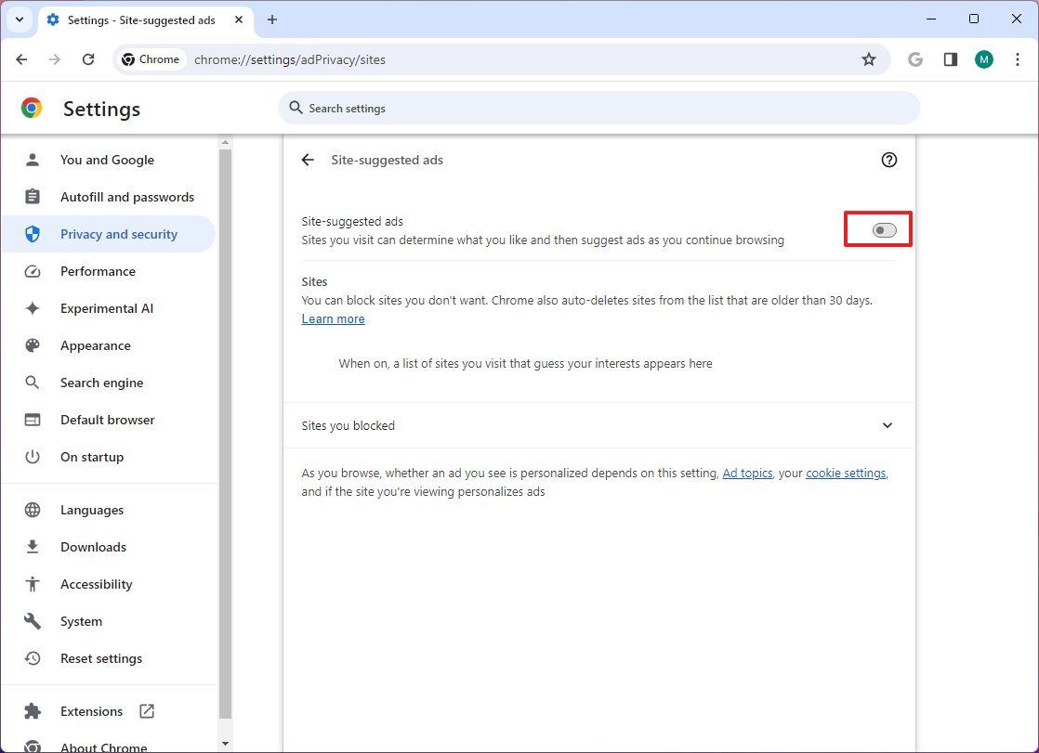Click the Languages globe icon
This screenshot has height=753, width=1039.
(x=32, y=510)
